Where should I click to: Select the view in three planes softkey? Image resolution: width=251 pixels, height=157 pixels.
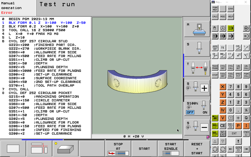click(x=39, y=148)
